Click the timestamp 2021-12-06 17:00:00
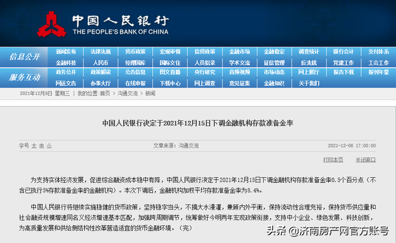 pos(352,146)
